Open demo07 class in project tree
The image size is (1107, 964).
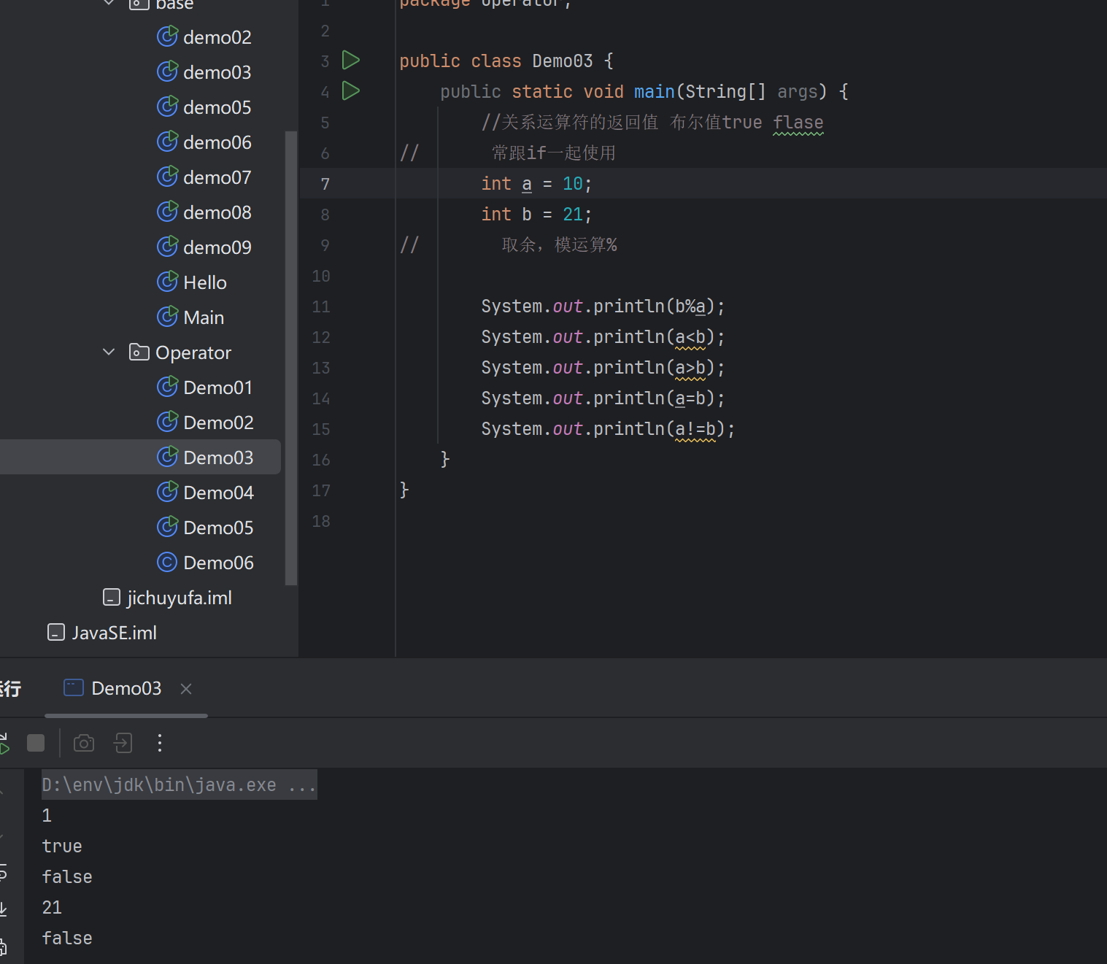click(x=217, y=177)
